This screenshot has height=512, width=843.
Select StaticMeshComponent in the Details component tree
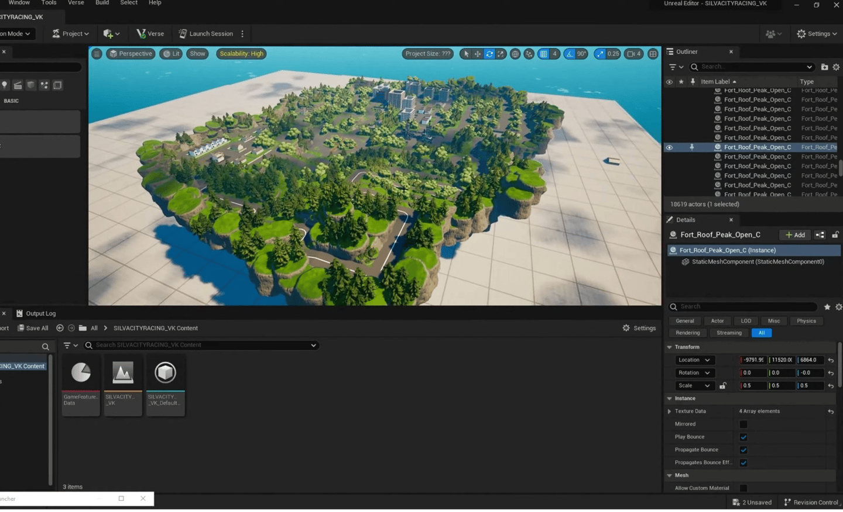pos(758,262)
